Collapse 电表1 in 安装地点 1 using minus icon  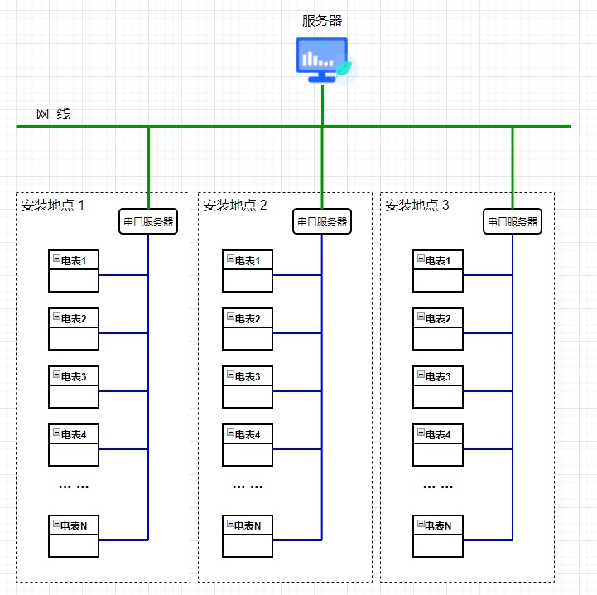tap(56, 259)
